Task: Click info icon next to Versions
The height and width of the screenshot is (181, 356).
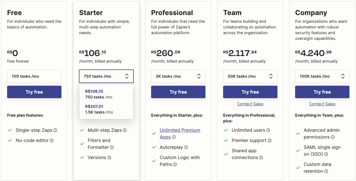Action: click(109, 158)
